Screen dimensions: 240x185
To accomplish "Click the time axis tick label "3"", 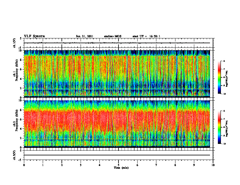I will coord(81,165).
